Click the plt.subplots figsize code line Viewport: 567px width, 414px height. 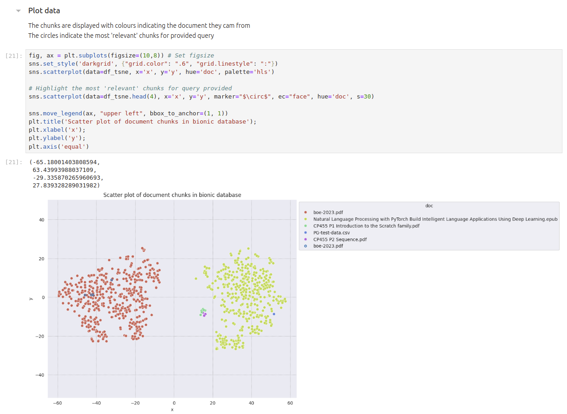pos(121,56)
